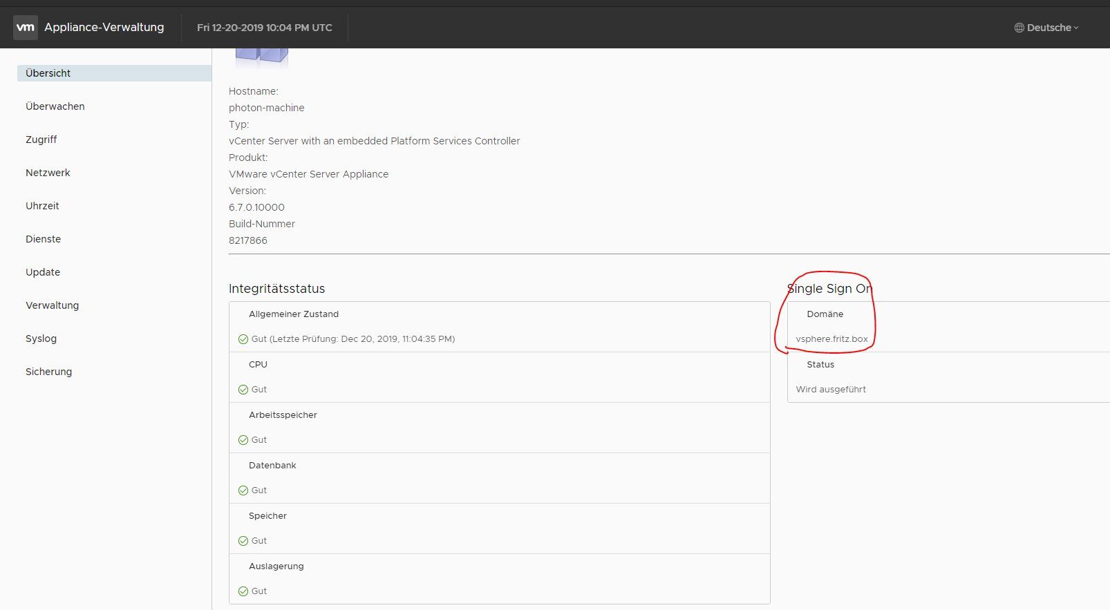Viewport: 1110px width, 610px height.
Task: Click the Arbeitsspeicher label
Action: tap(283, 415)
